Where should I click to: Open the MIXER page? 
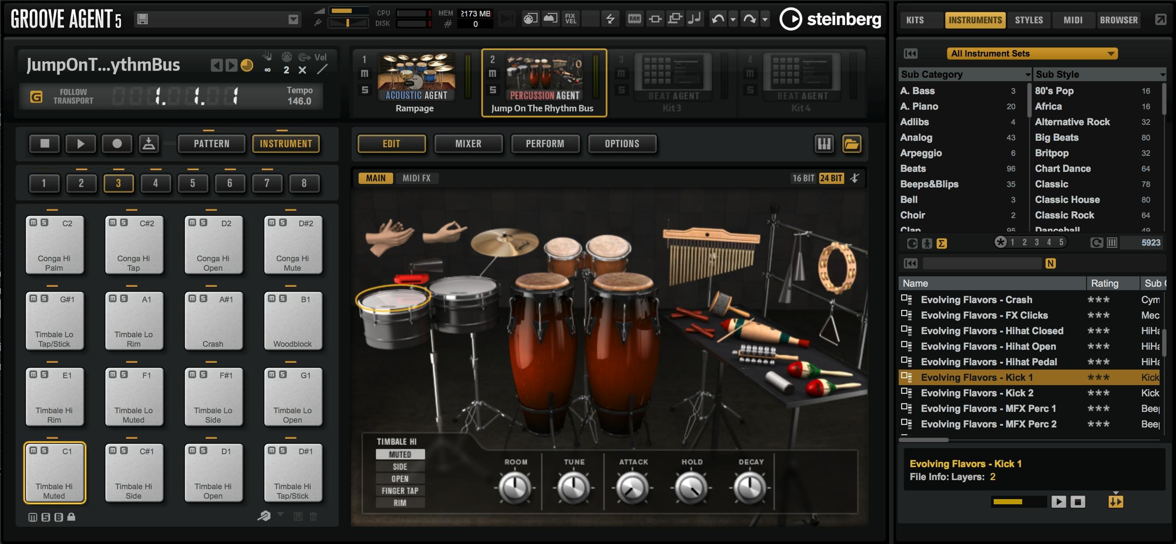468,144
